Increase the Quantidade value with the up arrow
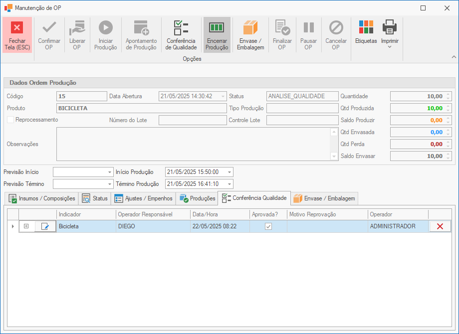 [x=448, y=94]
